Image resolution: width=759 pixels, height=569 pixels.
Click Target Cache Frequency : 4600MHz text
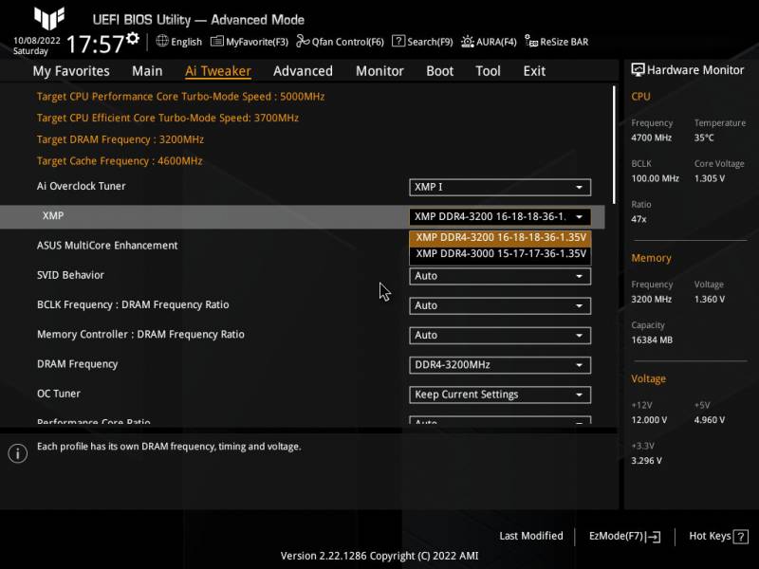click(x=120, y=160)
